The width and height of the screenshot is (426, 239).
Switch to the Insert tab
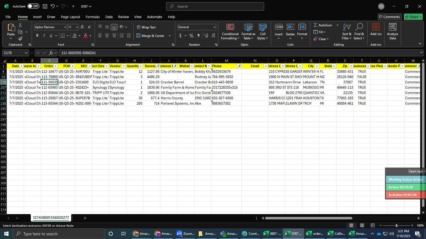[x=37, y=17]
